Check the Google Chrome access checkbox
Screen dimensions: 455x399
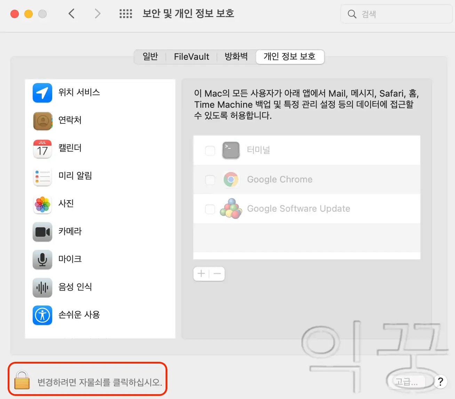click(210, 180)
